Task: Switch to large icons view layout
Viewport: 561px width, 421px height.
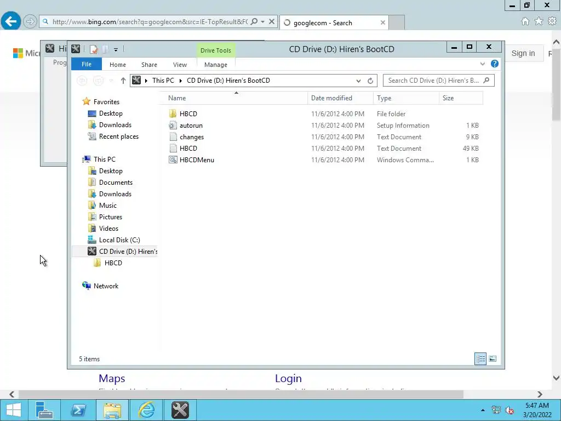Action: coord(493,359)
